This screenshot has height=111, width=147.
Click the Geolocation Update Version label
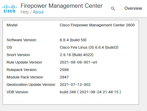click(x=31, y=85)
